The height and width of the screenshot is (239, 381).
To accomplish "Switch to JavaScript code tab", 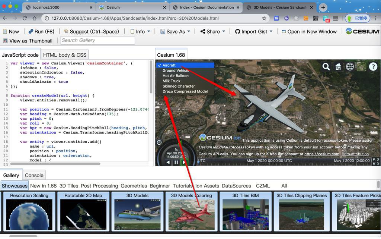I will click(x=20, y=55).
